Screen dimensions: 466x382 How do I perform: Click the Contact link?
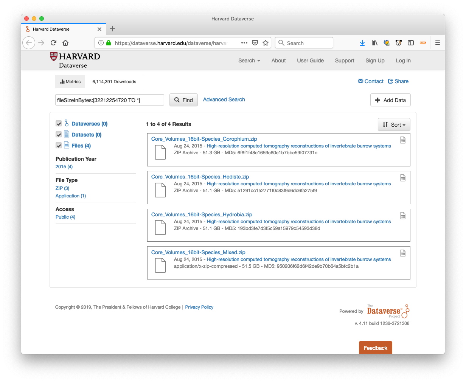pos(371,81)
